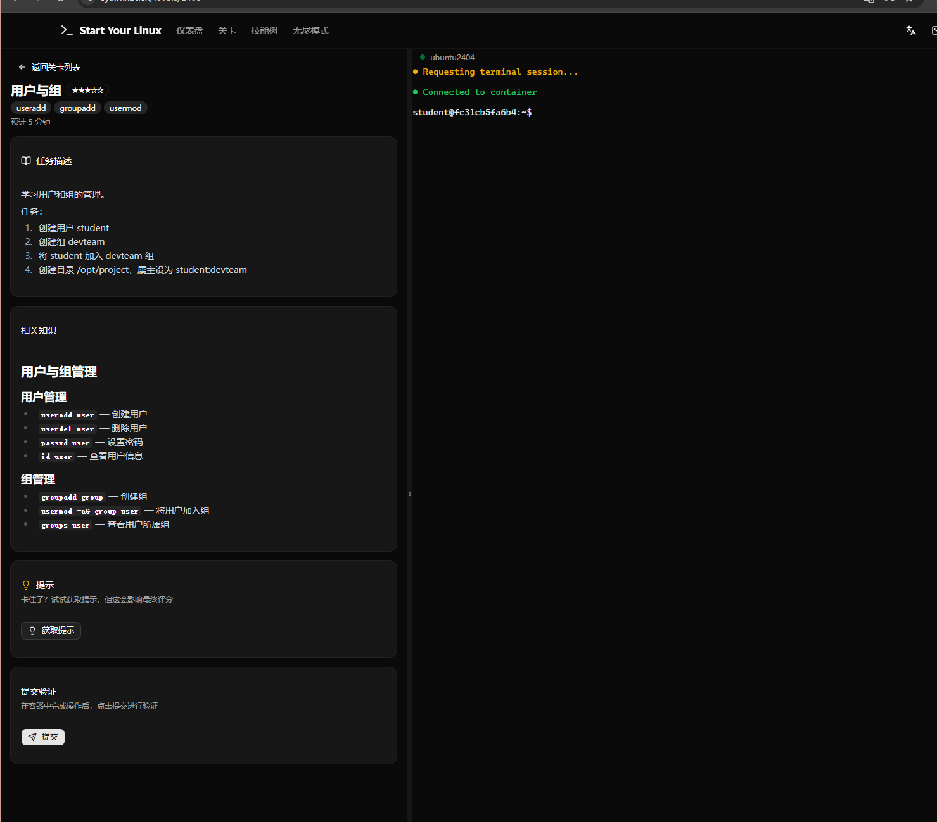Click the 'userdel user' command snippet
Viewport: 937px width, 822px height.
[x=67, y=429]
